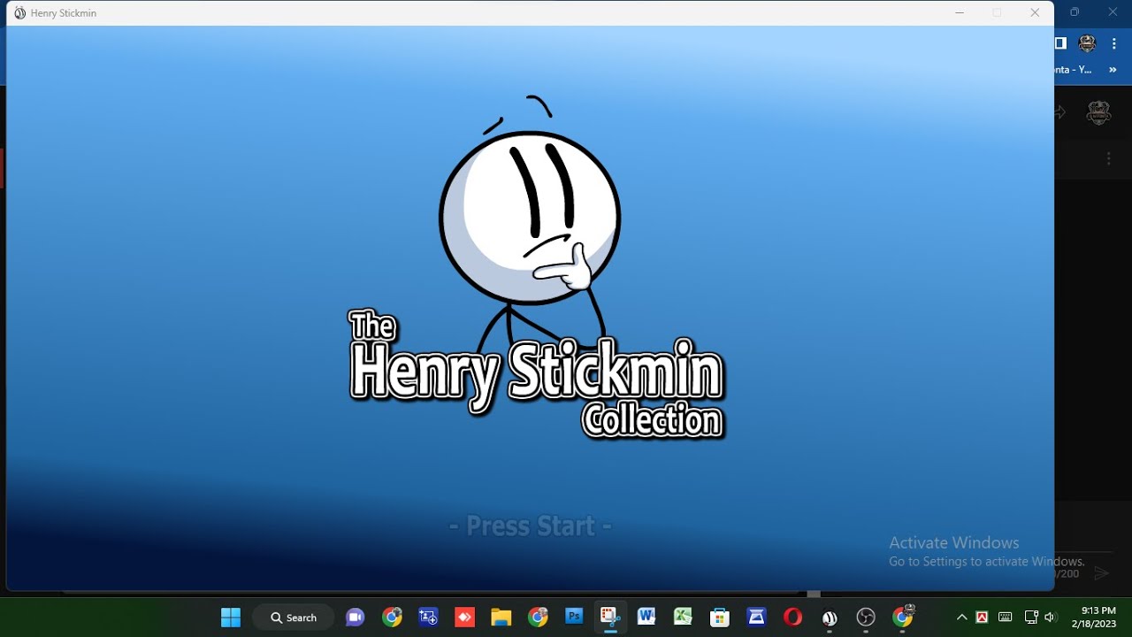The width and height of the screenshot is (1132, 637).
Task: Open Photoshop from the taskbar
Action: tap(574, 617)
